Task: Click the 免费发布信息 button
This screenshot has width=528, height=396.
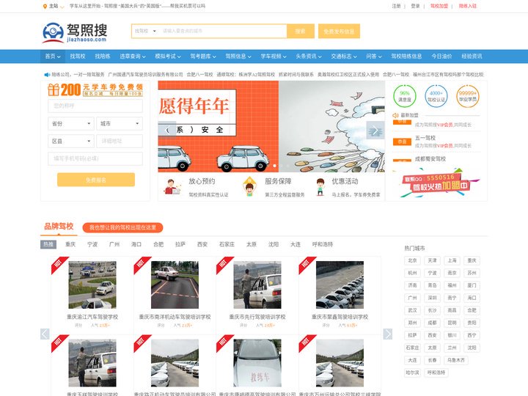Action: click(339, 31)
